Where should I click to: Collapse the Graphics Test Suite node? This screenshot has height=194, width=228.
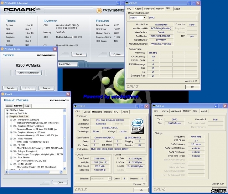7,117
